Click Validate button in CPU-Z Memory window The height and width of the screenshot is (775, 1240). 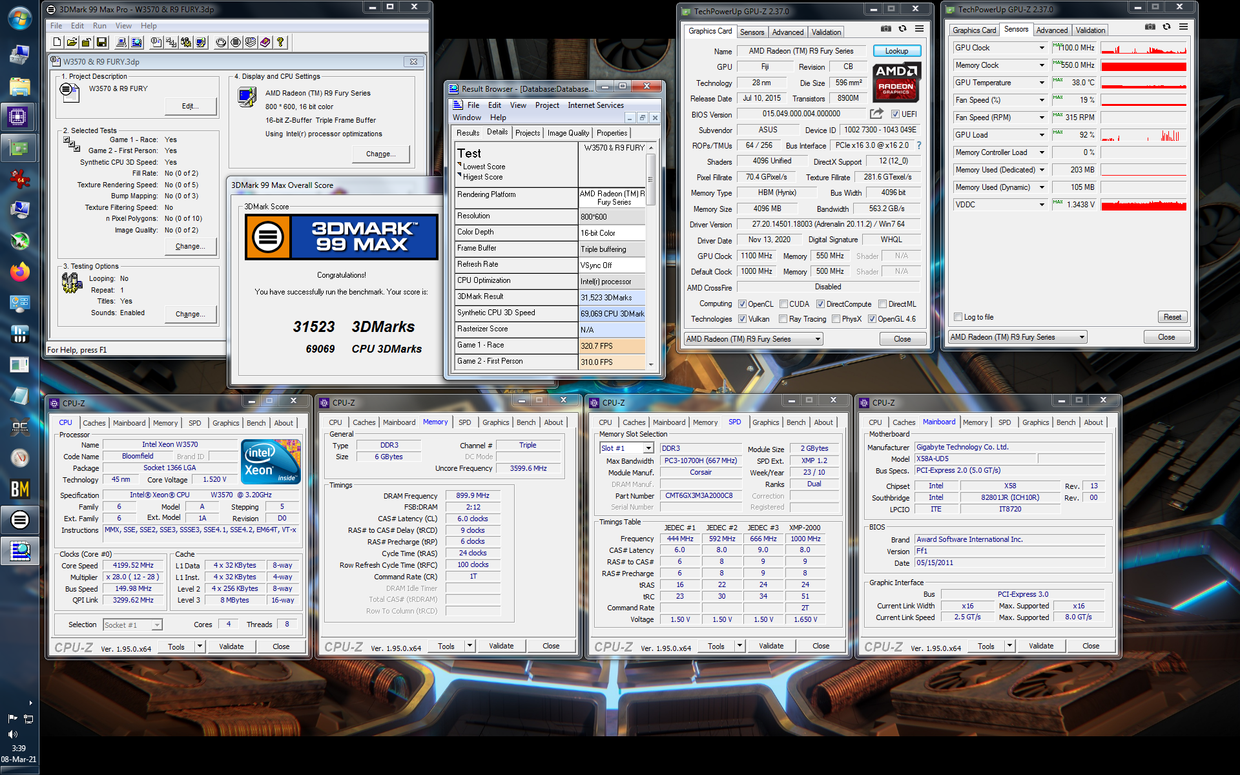(501, 646)
